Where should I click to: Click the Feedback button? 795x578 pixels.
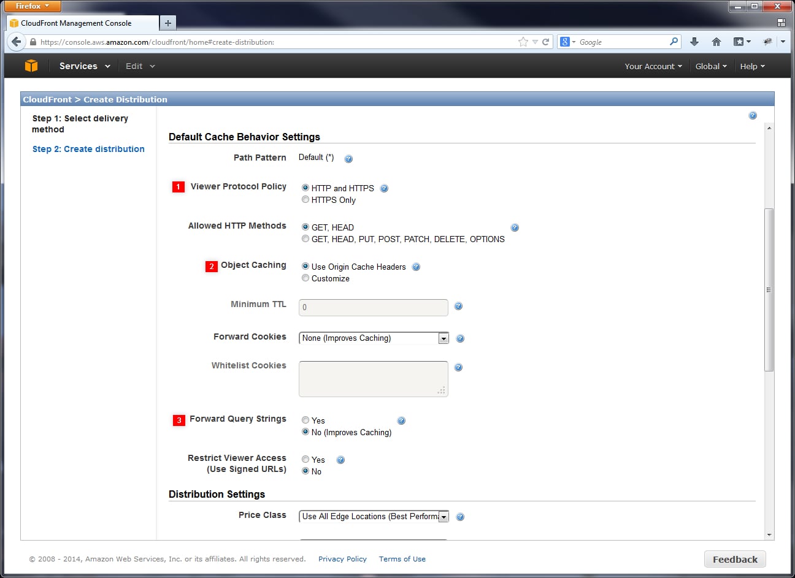735,559
